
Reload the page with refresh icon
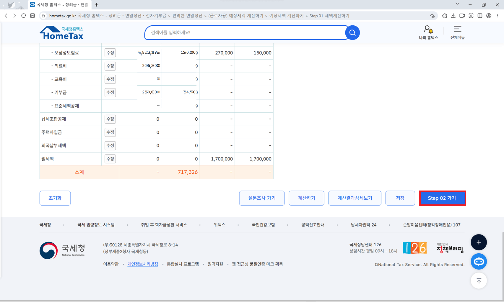point(24,16)
